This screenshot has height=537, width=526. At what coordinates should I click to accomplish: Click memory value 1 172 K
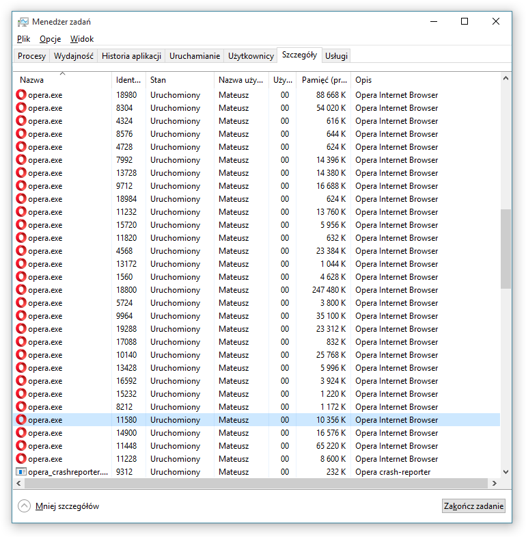(333, 406)
